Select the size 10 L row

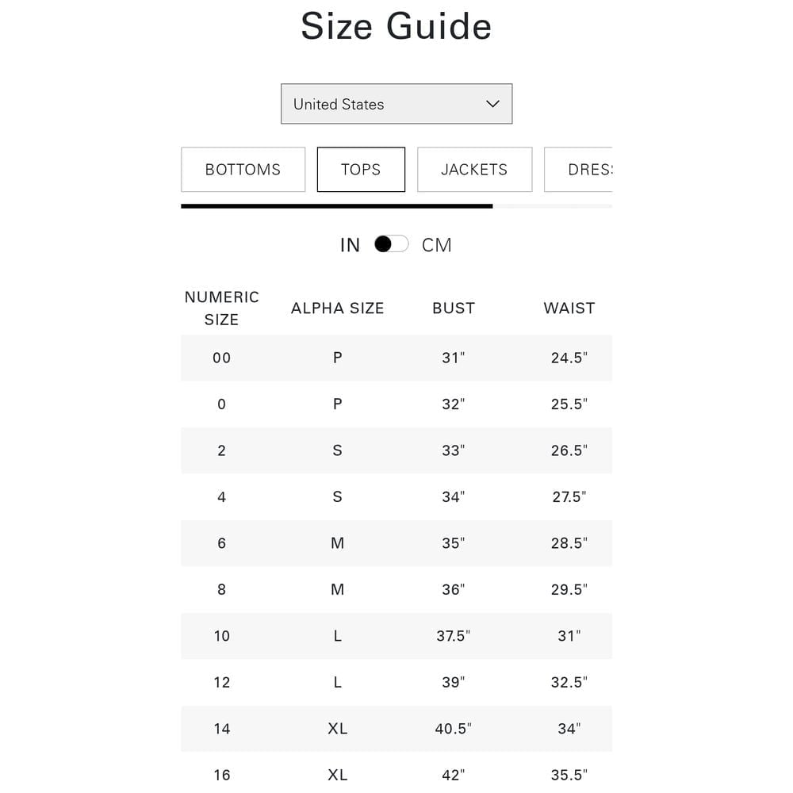click(x=396, y=636)
